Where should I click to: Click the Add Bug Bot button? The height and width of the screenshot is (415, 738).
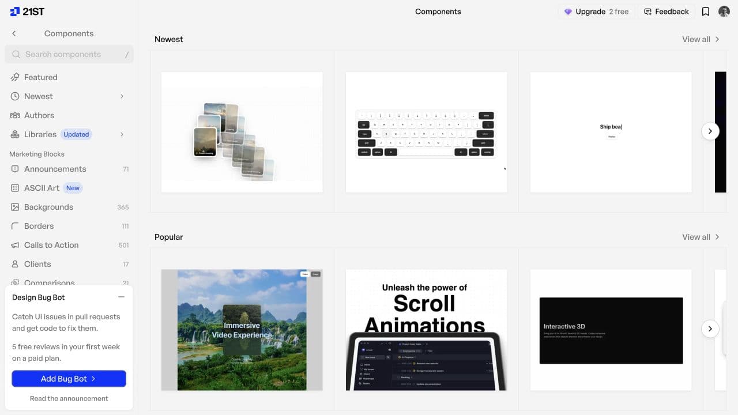pyautogui.click(x=69, y=379)
